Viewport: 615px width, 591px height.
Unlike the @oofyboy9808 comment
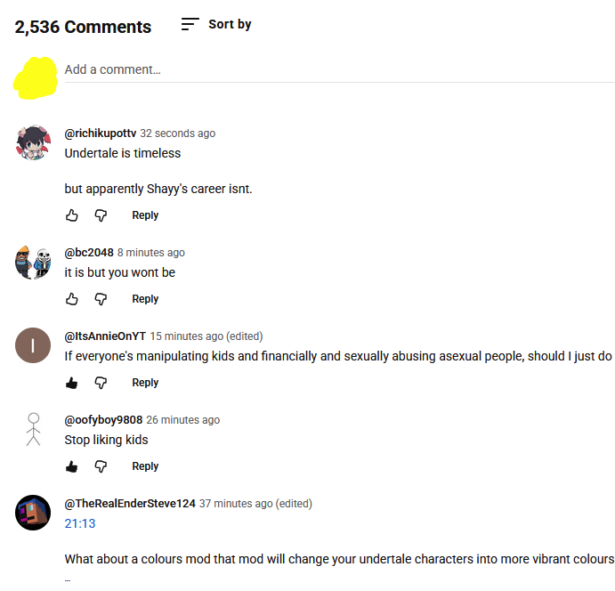(x=72, y=466)
